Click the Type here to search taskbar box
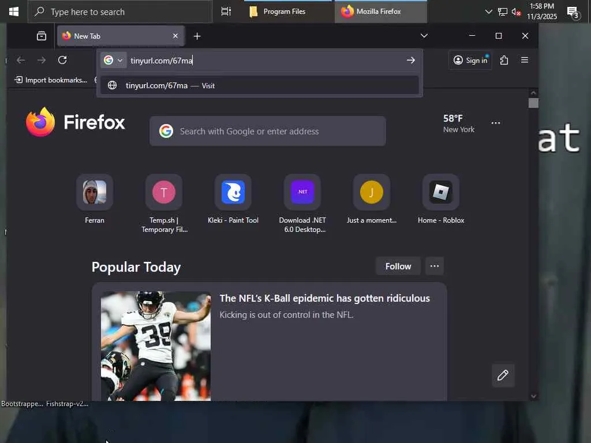This screenshot has height=443, width=591. pos(120,12)
